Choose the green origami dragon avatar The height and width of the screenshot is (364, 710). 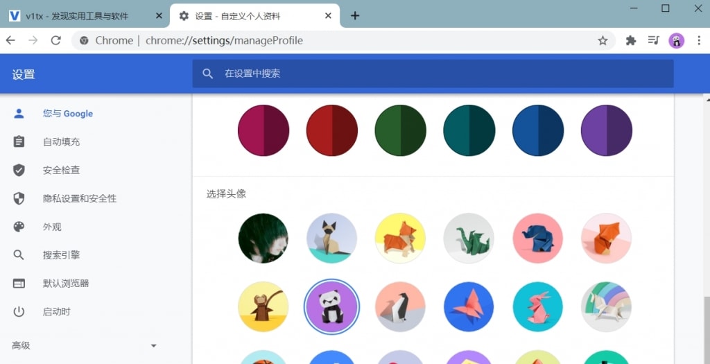(x=469, y=238)
